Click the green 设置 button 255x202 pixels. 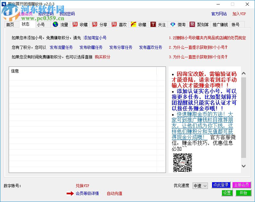227,193
